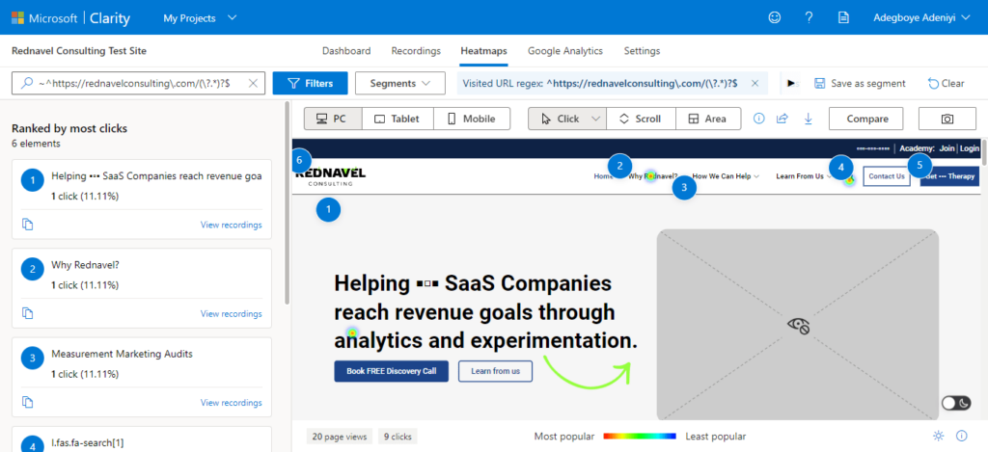Click the Filters button
The width and height of the screenshot is (988, 452).
[310, 83]
